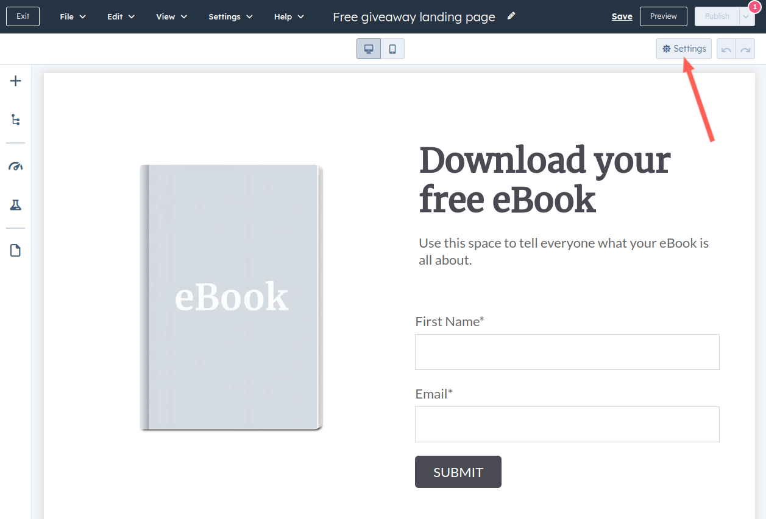Click the page document sidebar icon

(16, 250)
